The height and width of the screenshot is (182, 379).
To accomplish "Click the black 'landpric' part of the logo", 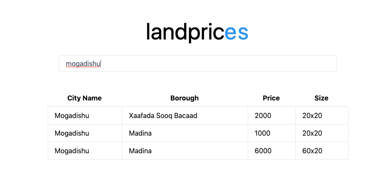I will tap(185, 32).
